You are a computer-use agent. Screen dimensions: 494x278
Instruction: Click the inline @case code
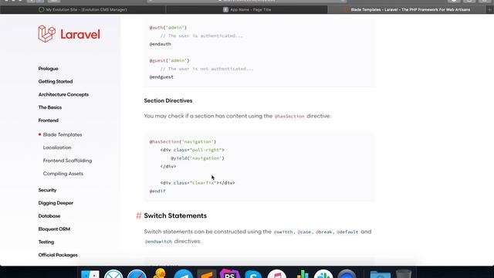304,232
